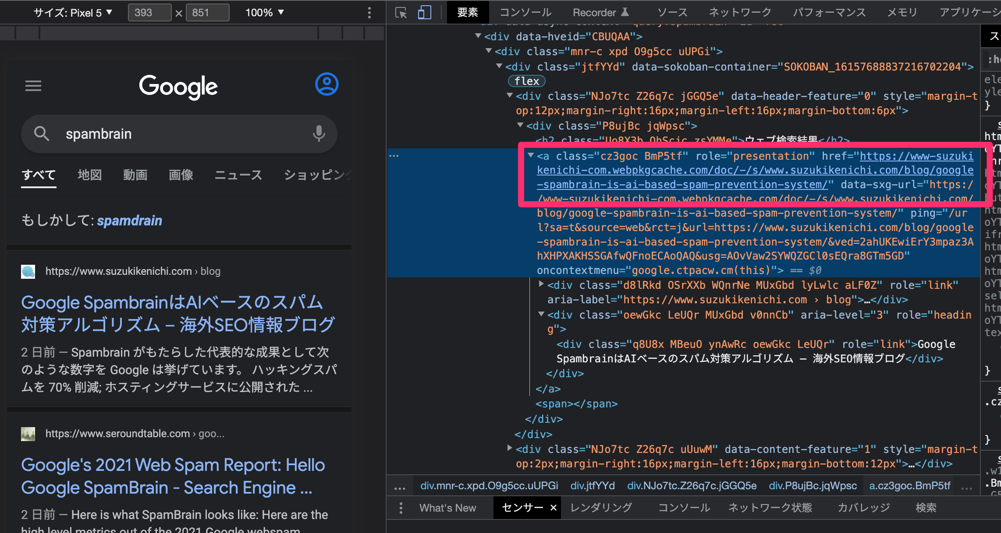Viewport: 1001px width, 533px height.
Task: Click the Recorder beaker icon
Action: (625, 12)
